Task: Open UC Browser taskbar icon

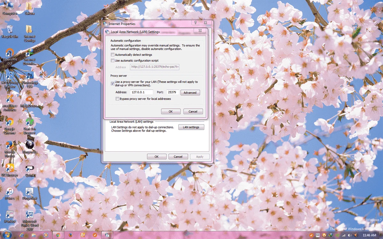Action: 82,235
